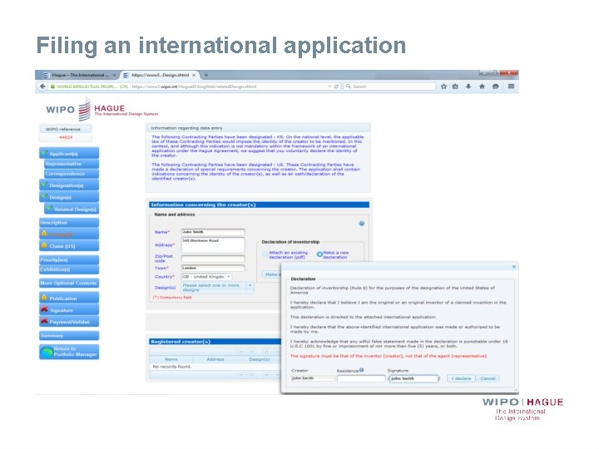
Task: Go to browser home icon
Action: pos(482,86)
